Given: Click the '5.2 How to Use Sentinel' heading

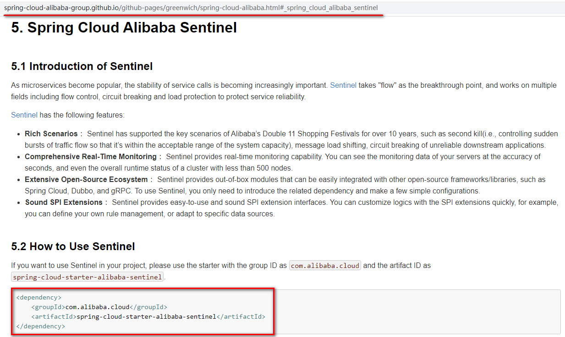Looking at the screenshot, I should click(x=73, y=246).
